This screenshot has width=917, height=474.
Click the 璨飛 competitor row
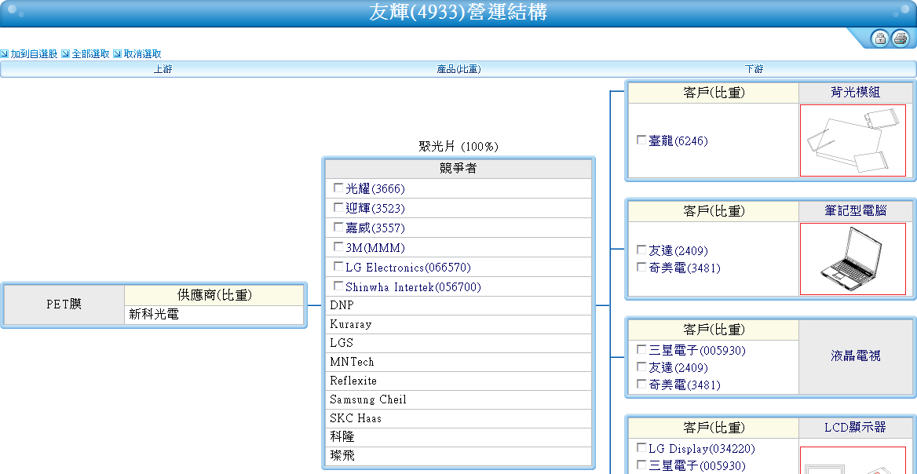click(458, 456)
